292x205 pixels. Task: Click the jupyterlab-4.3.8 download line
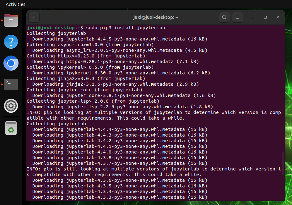[x=120, y=158]
